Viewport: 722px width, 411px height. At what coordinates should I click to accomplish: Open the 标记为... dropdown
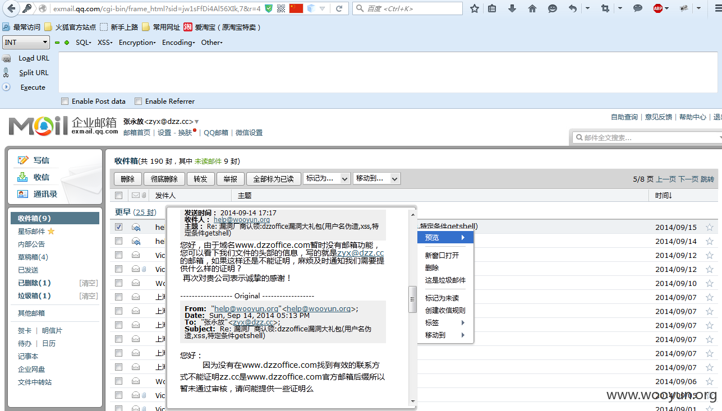tap(326, 178)
